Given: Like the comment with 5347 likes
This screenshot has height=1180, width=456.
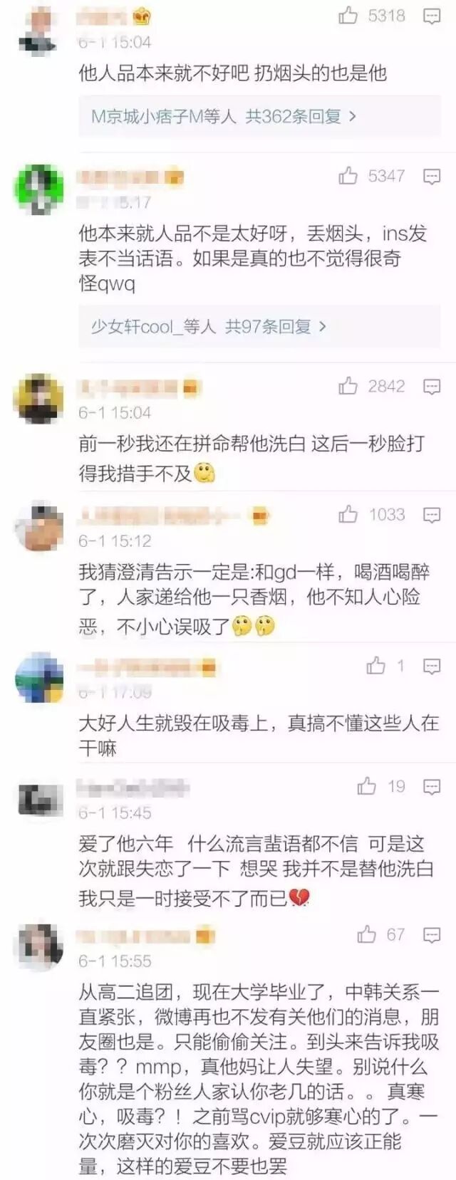Looking at the screenshot, I should [x=348, y=175].
